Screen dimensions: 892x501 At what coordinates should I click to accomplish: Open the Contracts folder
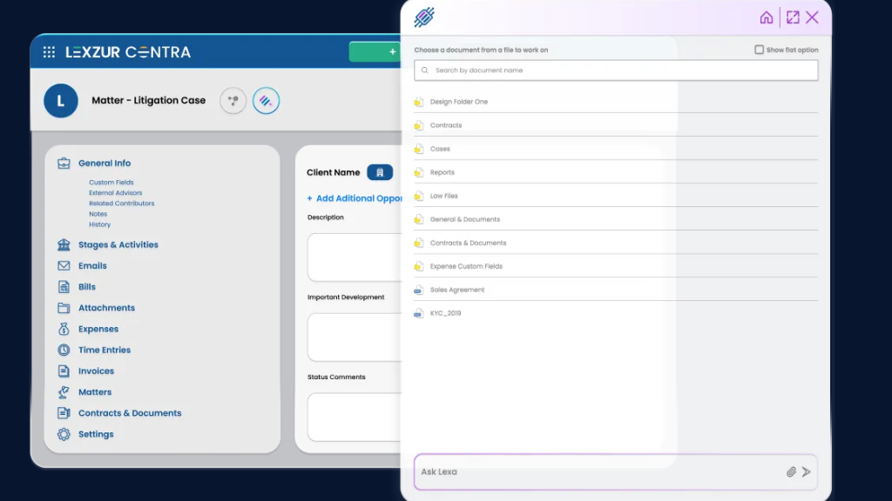pyautogui.click(x=445, y=125)
